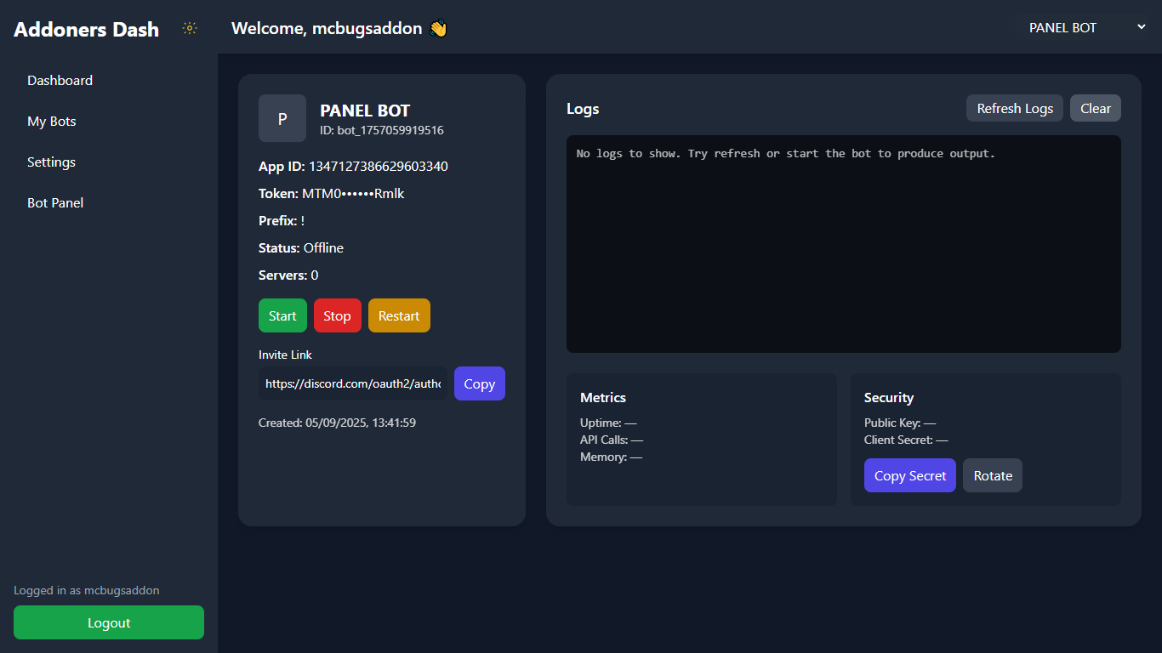
Task: Click the waving hand emoji in welcome header
Action: [438, 28]
